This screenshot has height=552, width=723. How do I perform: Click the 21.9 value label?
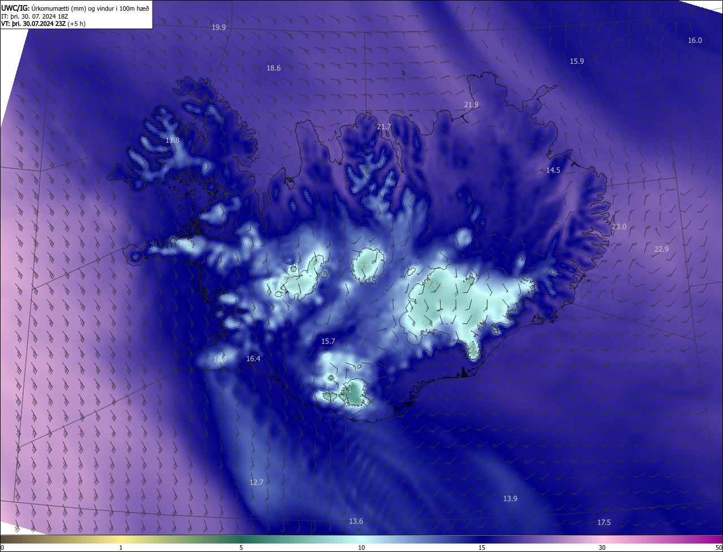[471, 104]
